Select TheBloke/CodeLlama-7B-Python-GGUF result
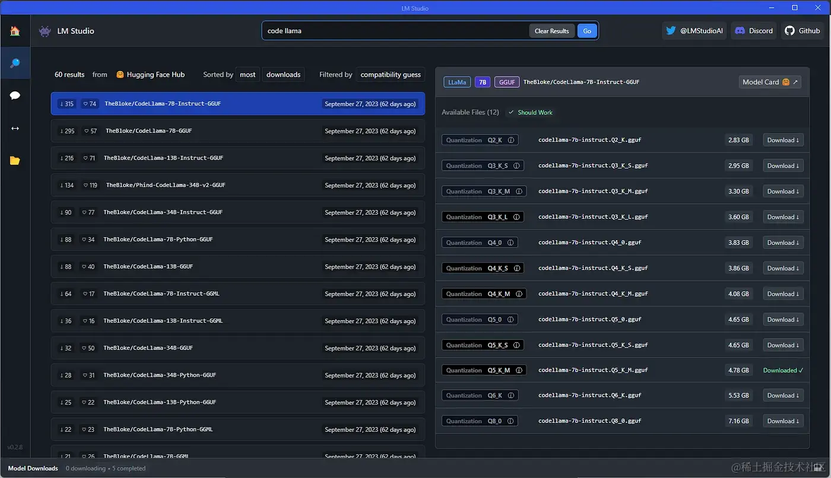Image resolution: width=831 pixels, height=478 pixels. [238, 240]
